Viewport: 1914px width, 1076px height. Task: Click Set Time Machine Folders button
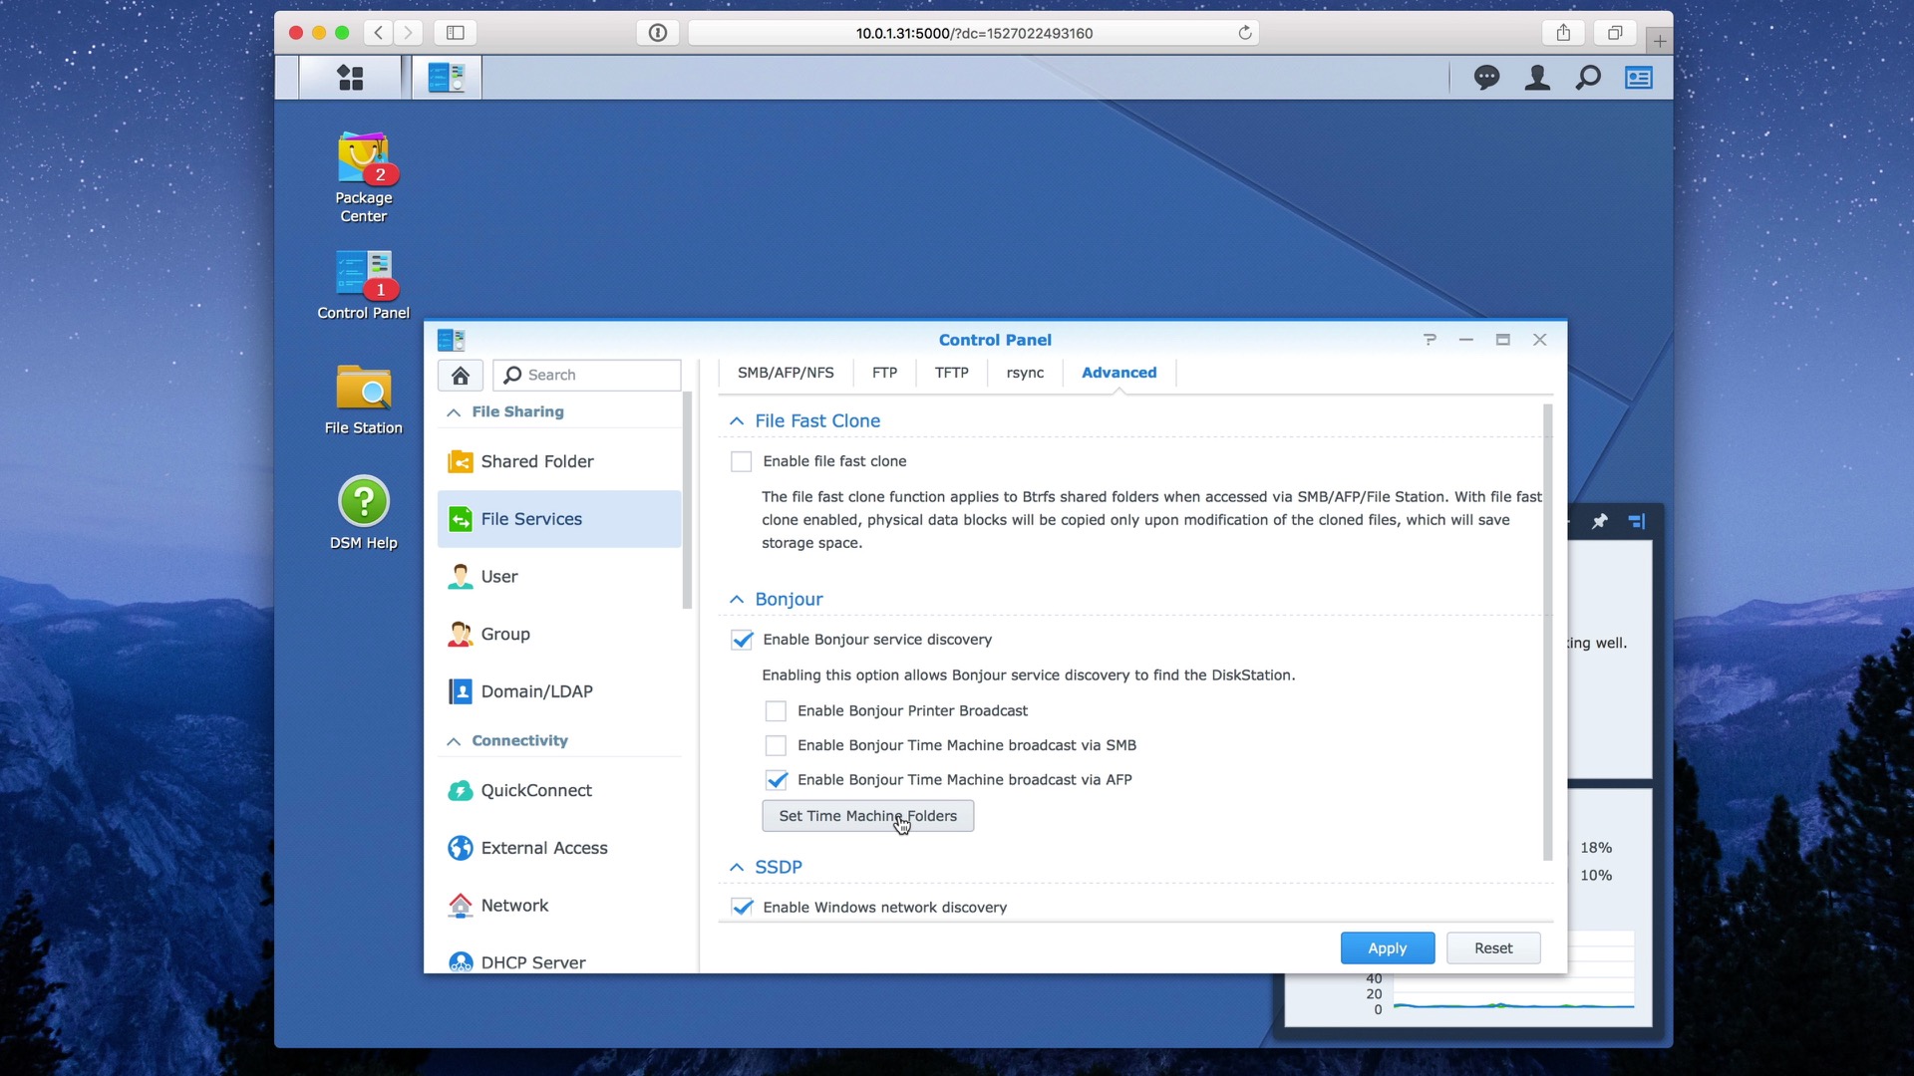867,816
